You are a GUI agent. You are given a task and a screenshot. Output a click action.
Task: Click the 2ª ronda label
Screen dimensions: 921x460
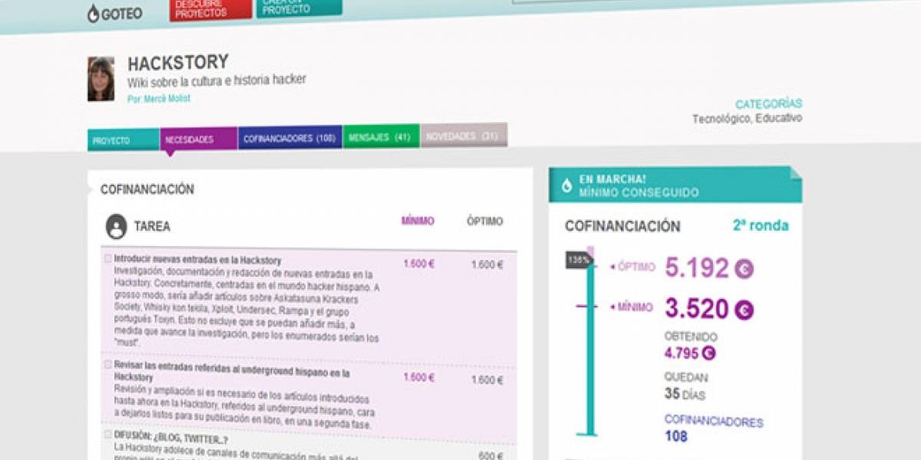pyautogui.click(x=760, y=226)
